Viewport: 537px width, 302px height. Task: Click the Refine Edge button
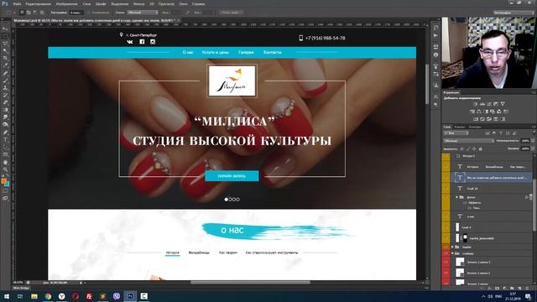click(x=232, y=13)
